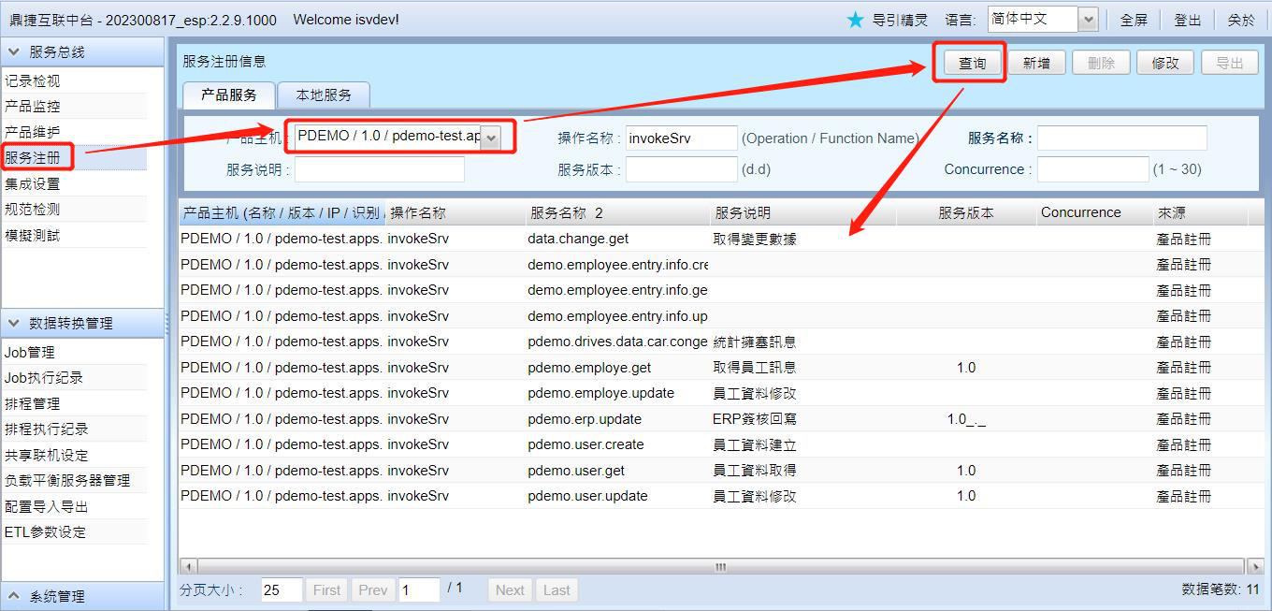Image resolution: width=1272 pixels, height=611 pixels.
Task: Collapse the 服务总线 panel chevron
Action: 14,52
